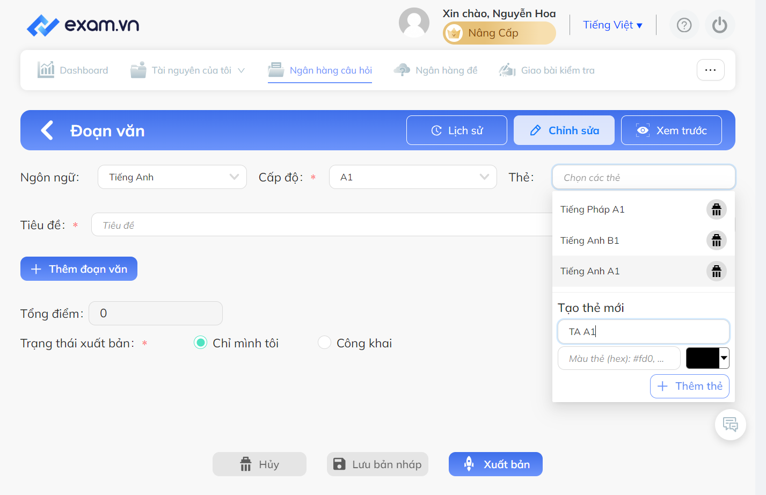This screenshot has height=495, width=766.
Task: Click Thêm đoạn văn button
Action: coord(79,269)
